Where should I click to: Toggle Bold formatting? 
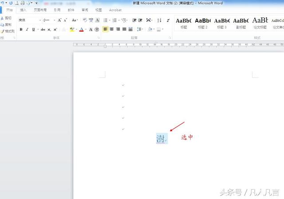click(21, 29)
